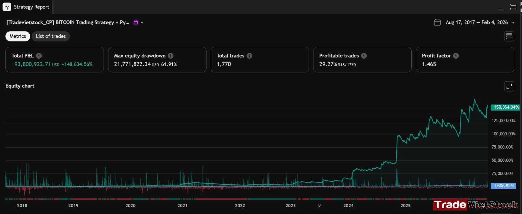Click the 2022 timeline label
The image size is (522, 214).
240,206
